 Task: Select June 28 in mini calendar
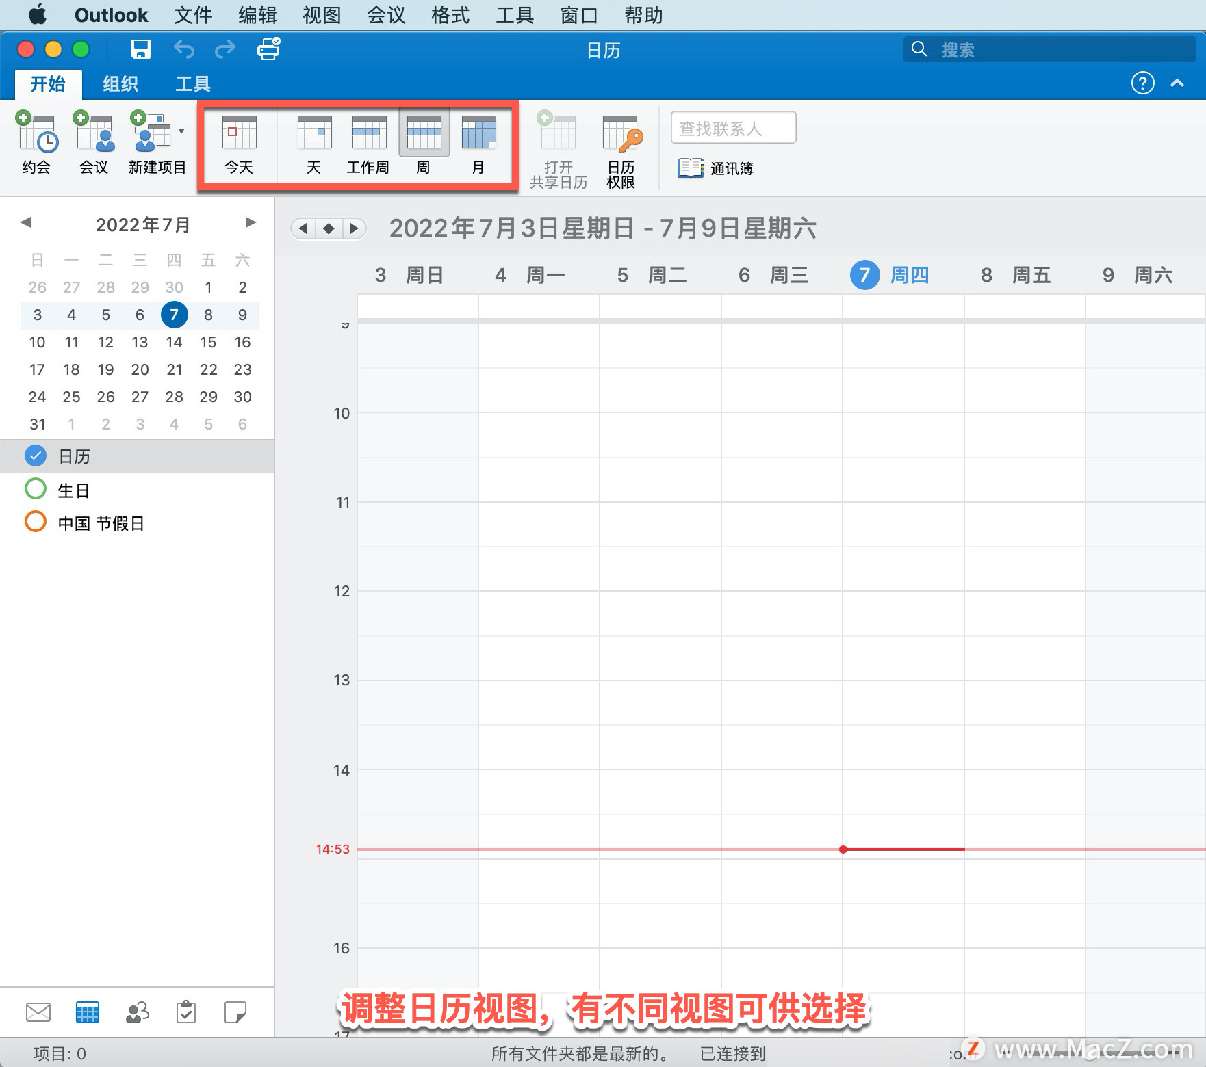point(105,287)
